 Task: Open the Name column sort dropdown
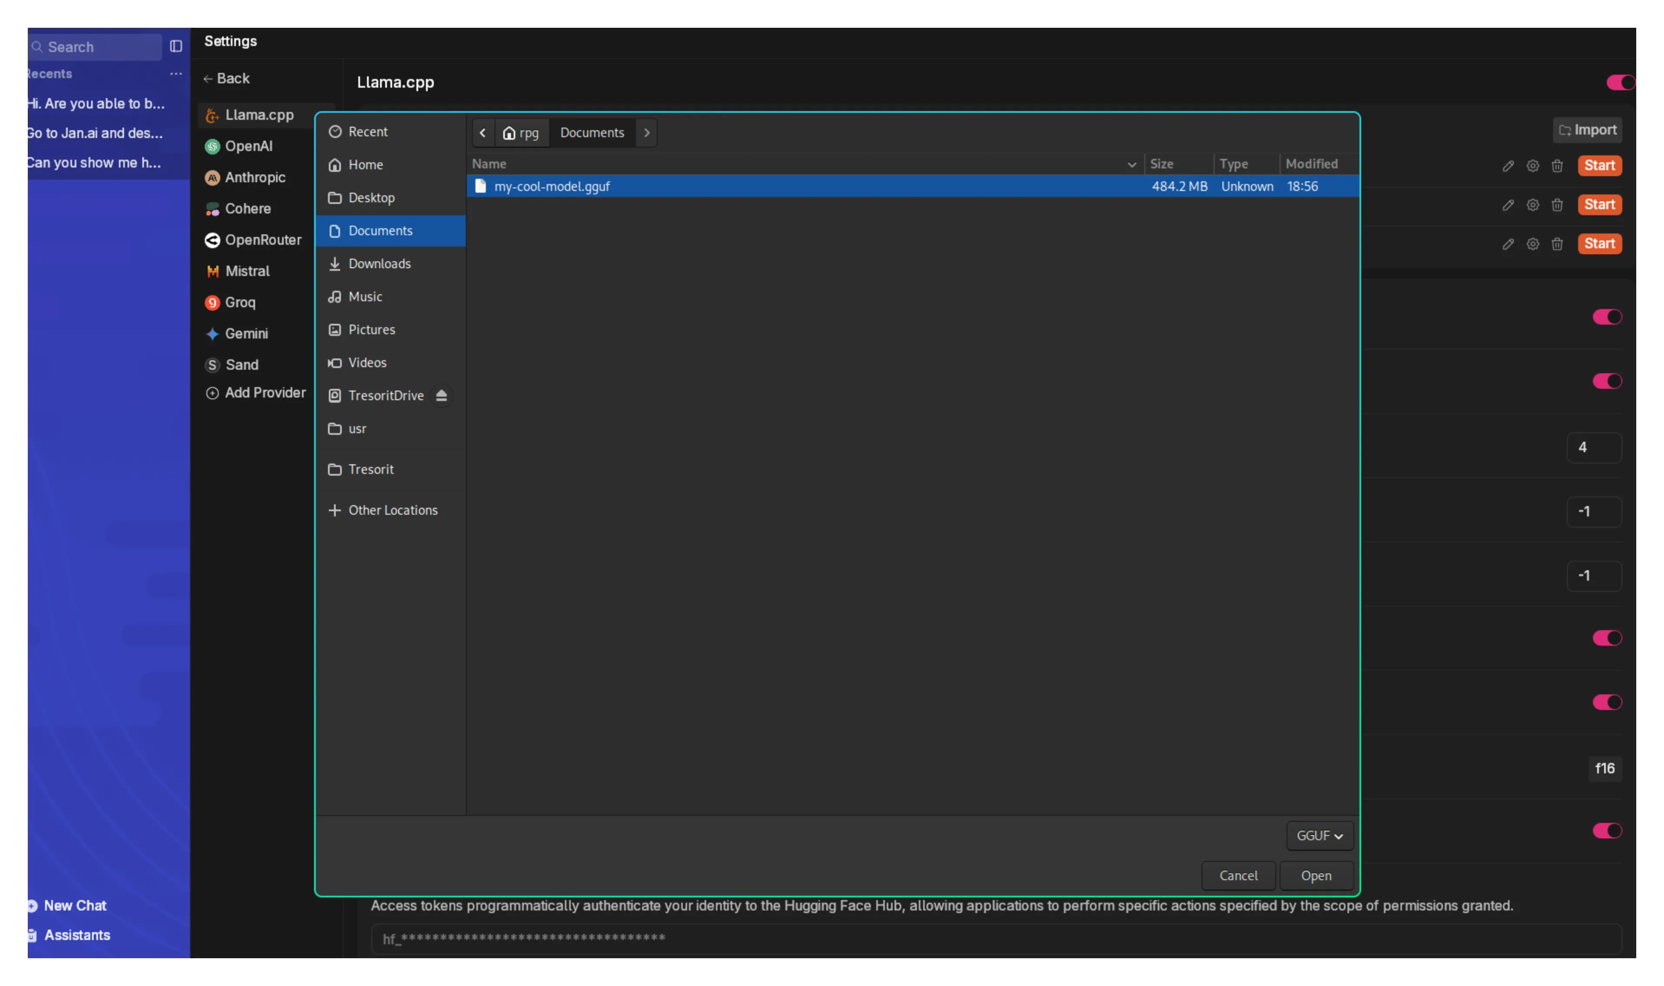pyautogui.click(x=1131, y=164)
